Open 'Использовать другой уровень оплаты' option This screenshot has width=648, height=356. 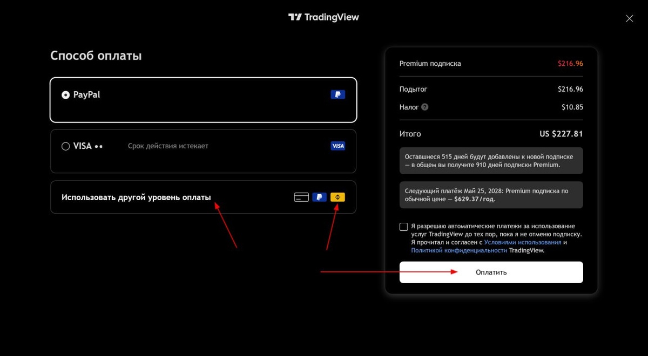[x=203, y=197]
